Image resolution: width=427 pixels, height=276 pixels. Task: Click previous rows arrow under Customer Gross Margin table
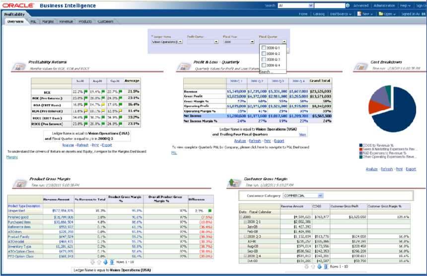[313, 267]
